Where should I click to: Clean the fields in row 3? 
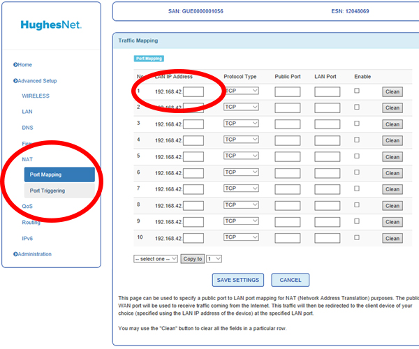(x=392, y=124)
